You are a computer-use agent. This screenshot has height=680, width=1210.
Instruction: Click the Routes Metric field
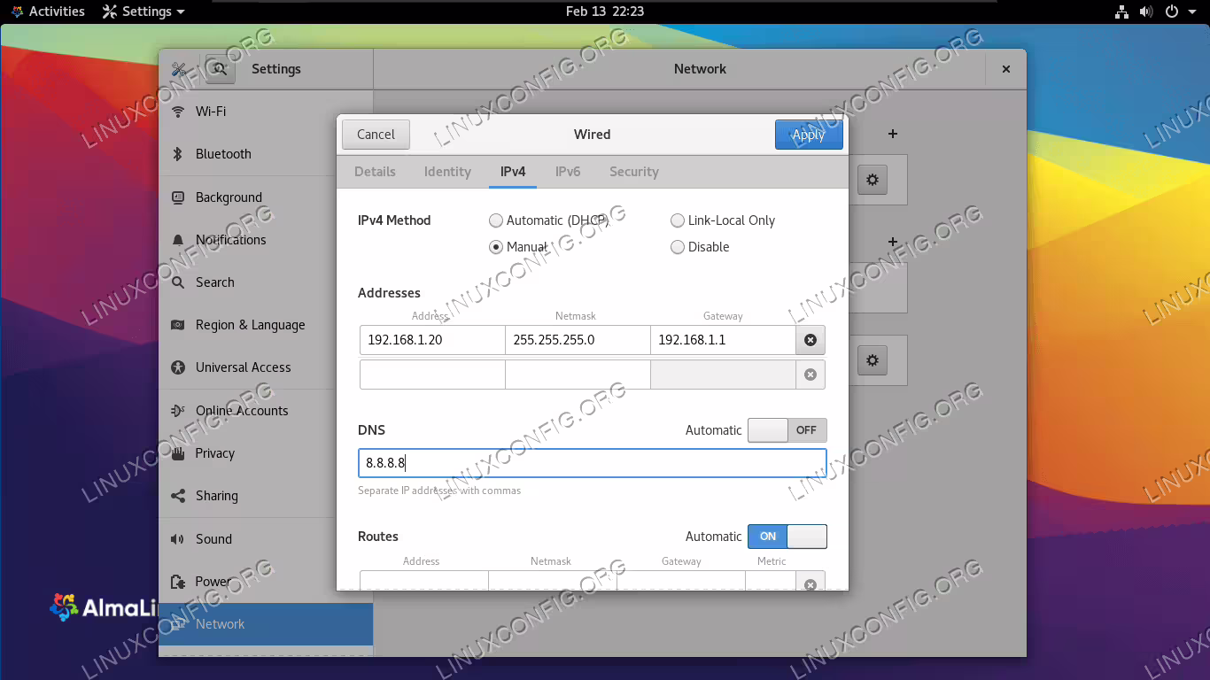click(x=771, y=582)
